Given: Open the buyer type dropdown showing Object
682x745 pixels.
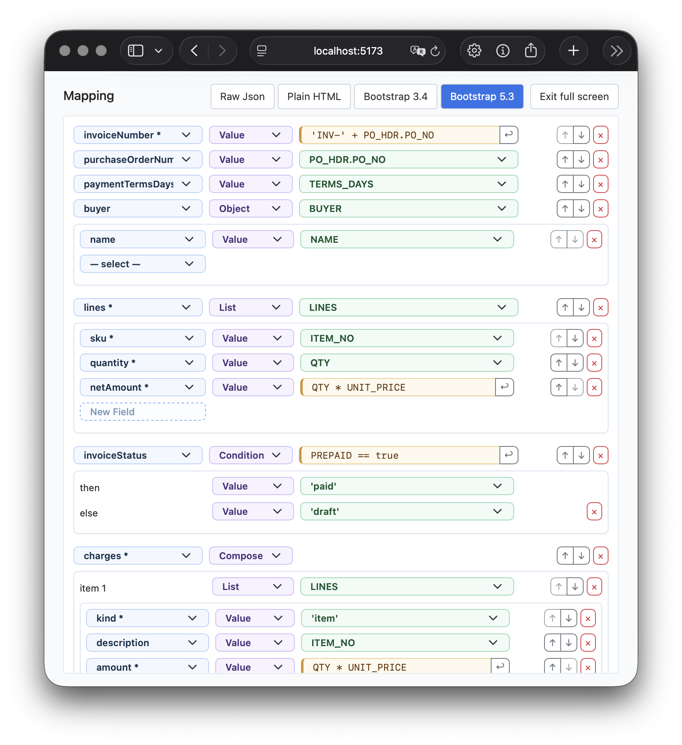Looking at the screenshot, I should coord(251,209).
